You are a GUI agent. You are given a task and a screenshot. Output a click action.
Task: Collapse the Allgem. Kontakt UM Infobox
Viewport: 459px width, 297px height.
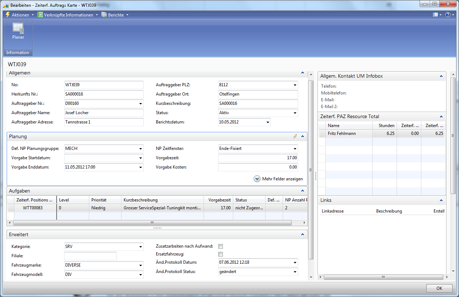click(441, 76)
